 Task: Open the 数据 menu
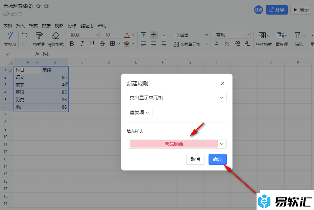(x=46, y=26)
